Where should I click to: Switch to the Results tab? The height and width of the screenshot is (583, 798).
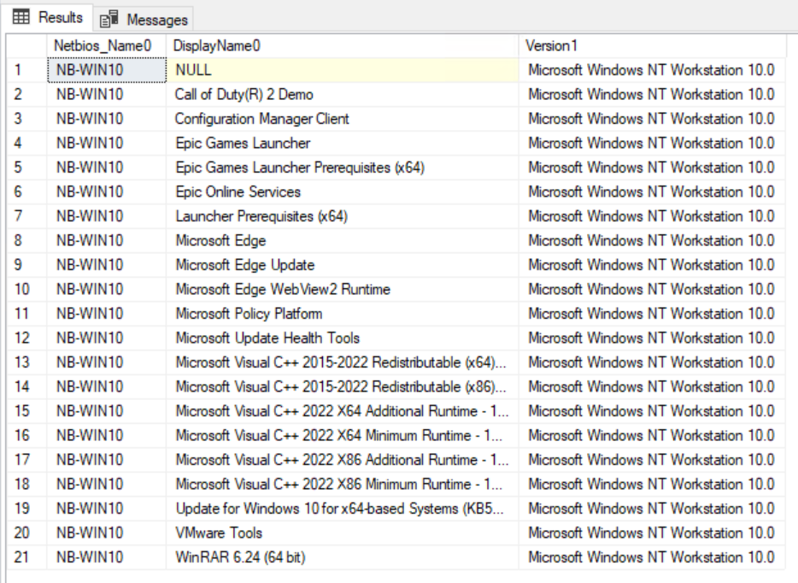47,17
